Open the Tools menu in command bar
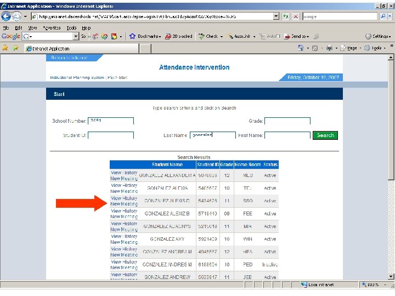 pos(375,48)
